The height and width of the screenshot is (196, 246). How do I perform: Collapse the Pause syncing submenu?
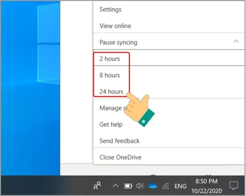169,42
